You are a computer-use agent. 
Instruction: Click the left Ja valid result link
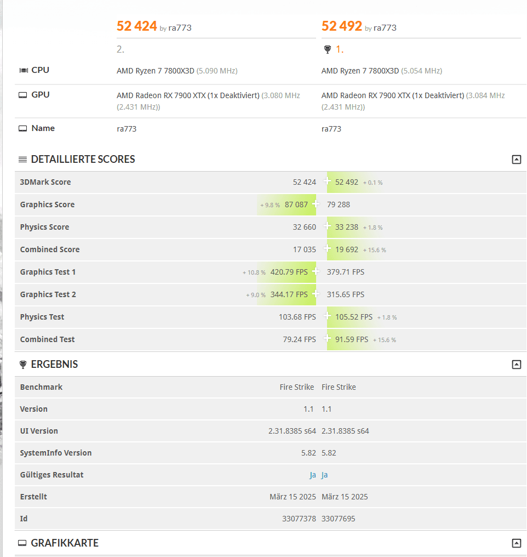313,475
